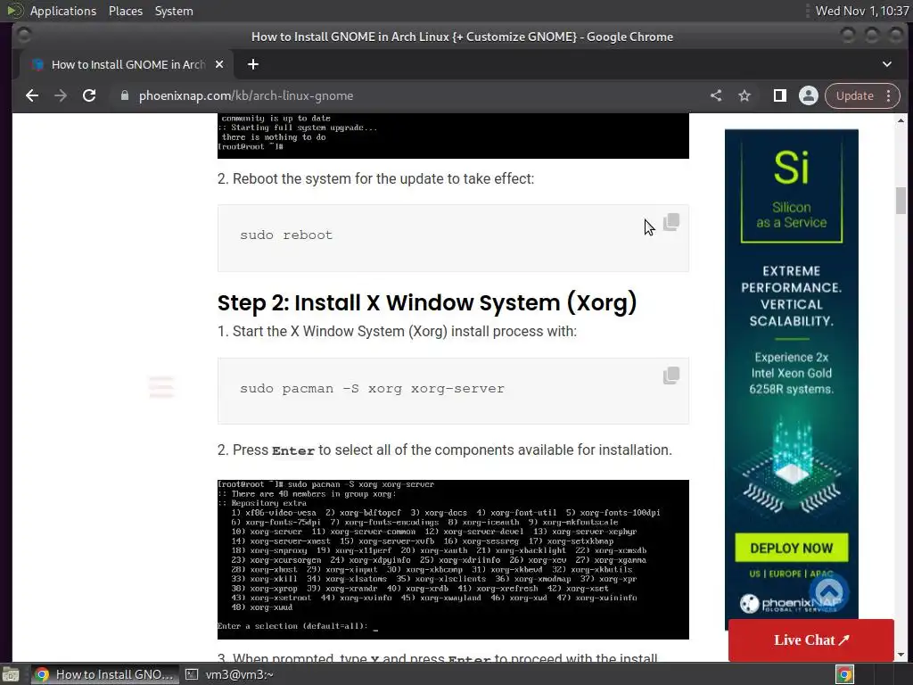The width and height of the screenshot is (913, 685).
Task: Share this page using share icon
Action: tap(716, 95)
